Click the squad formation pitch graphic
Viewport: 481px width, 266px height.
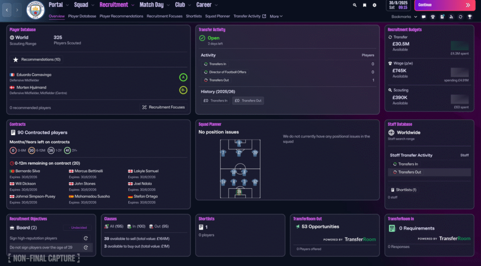click(x=240, y=168)
